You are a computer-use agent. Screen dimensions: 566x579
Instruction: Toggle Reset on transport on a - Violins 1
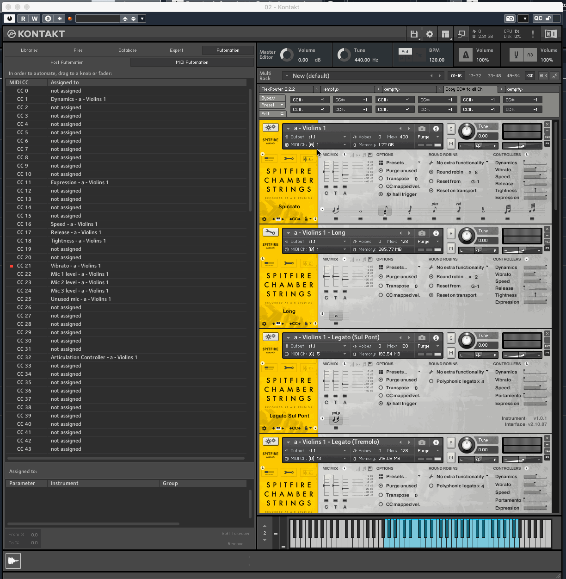click(x=431, y=191)
